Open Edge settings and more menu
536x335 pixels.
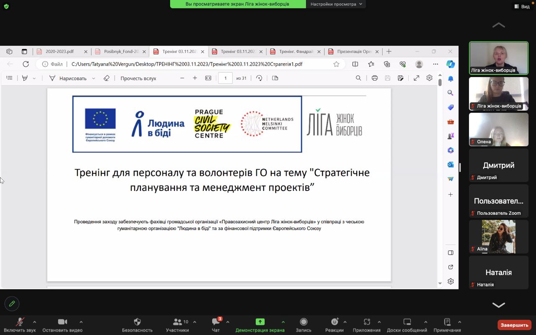click(x=435, y=64)
